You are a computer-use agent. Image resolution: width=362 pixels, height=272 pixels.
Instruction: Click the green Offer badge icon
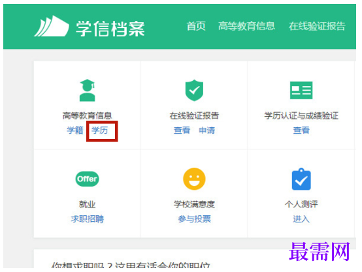tap(88, 179)
